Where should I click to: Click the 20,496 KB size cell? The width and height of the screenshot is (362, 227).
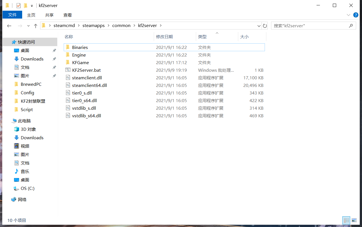[x=253, y=85]
